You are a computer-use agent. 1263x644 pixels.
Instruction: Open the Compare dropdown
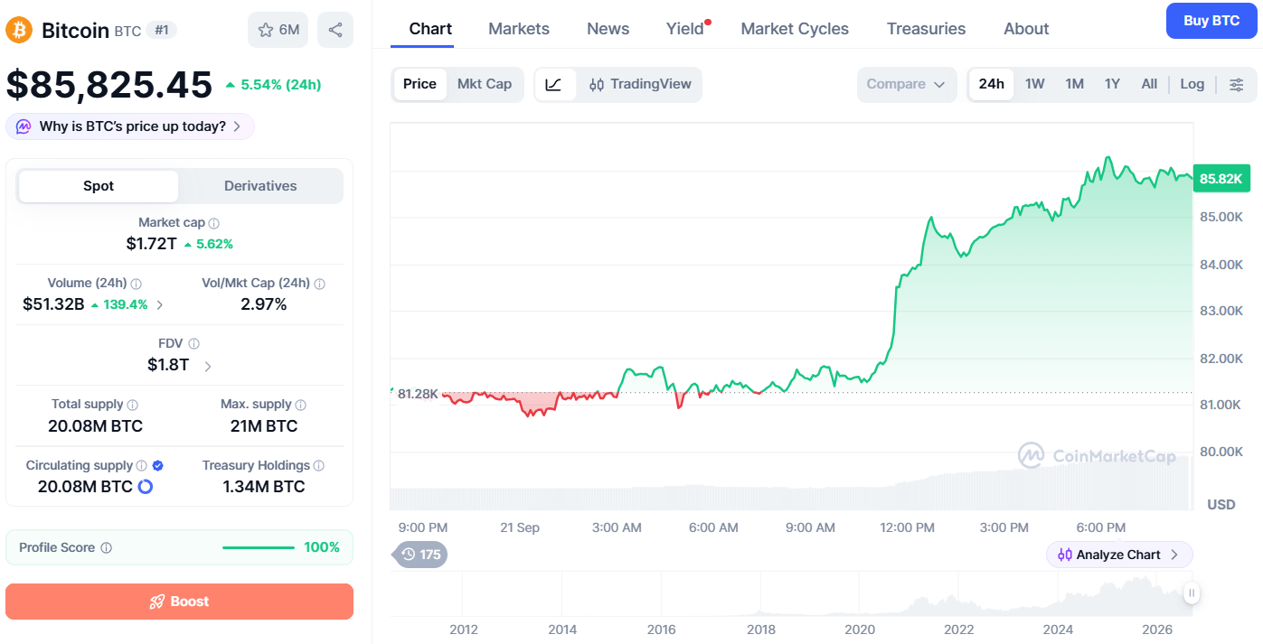907,84
